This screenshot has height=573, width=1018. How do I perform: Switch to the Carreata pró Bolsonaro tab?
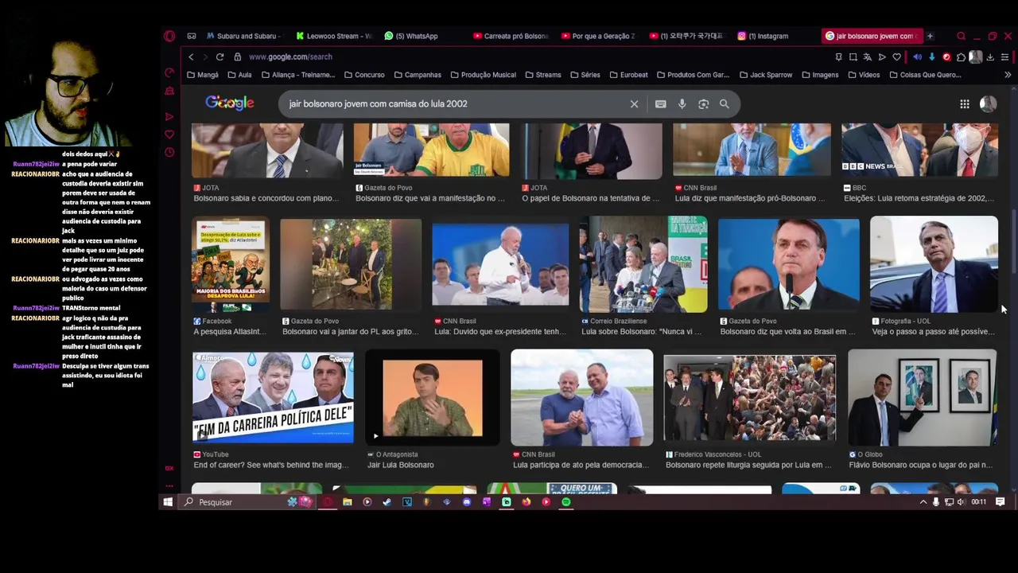point(511,36)
